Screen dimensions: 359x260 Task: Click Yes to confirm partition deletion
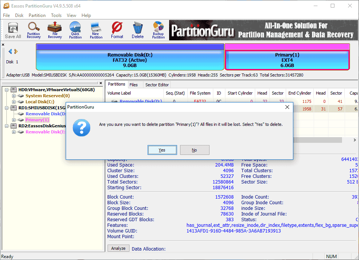[162, 150]
